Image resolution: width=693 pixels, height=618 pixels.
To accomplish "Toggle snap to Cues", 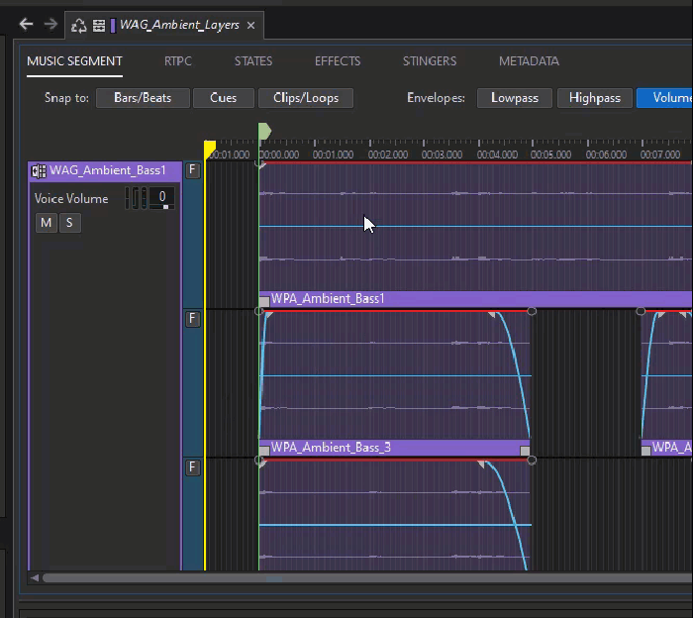I will 223,98.
